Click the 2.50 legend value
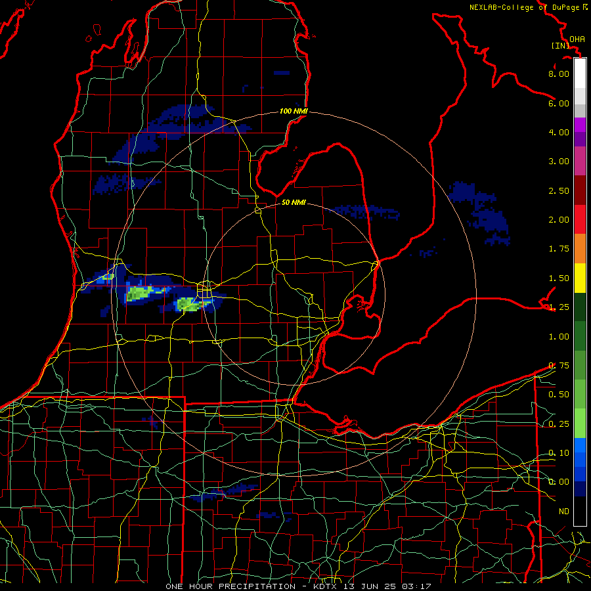Screen dimensions: 591x591 tap(559, 190)
